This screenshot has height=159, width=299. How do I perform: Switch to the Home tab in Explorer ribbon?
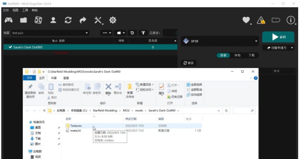pos(42,78)
